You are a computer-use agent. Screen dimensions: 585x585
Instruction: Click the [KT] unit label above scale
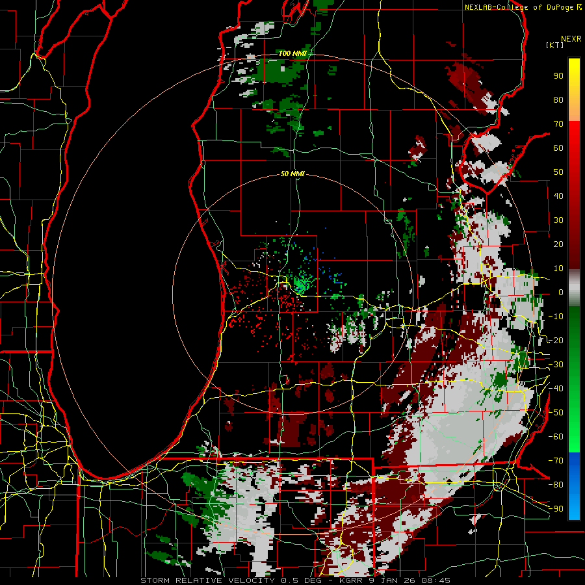point(554,45)
